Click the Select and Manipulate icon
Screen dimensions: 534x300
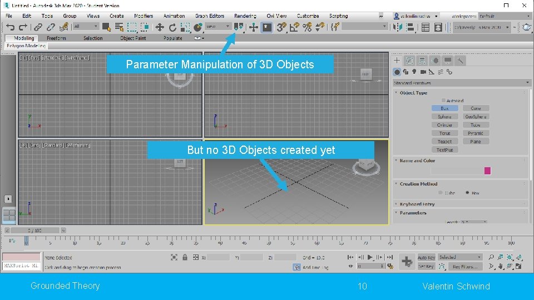pyautogui.click(x=254, y=27)
